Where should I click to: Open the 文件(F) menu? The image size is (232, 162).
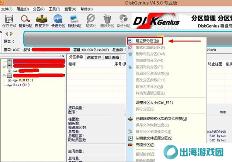click(x=7, y=9)
